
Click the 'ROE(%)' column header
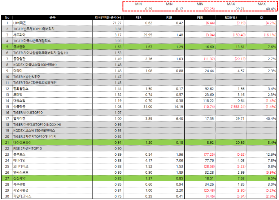click(x=231, y=17)
